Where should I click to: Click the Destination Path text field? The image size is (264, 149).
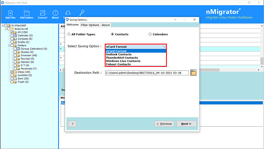(147, 73)
